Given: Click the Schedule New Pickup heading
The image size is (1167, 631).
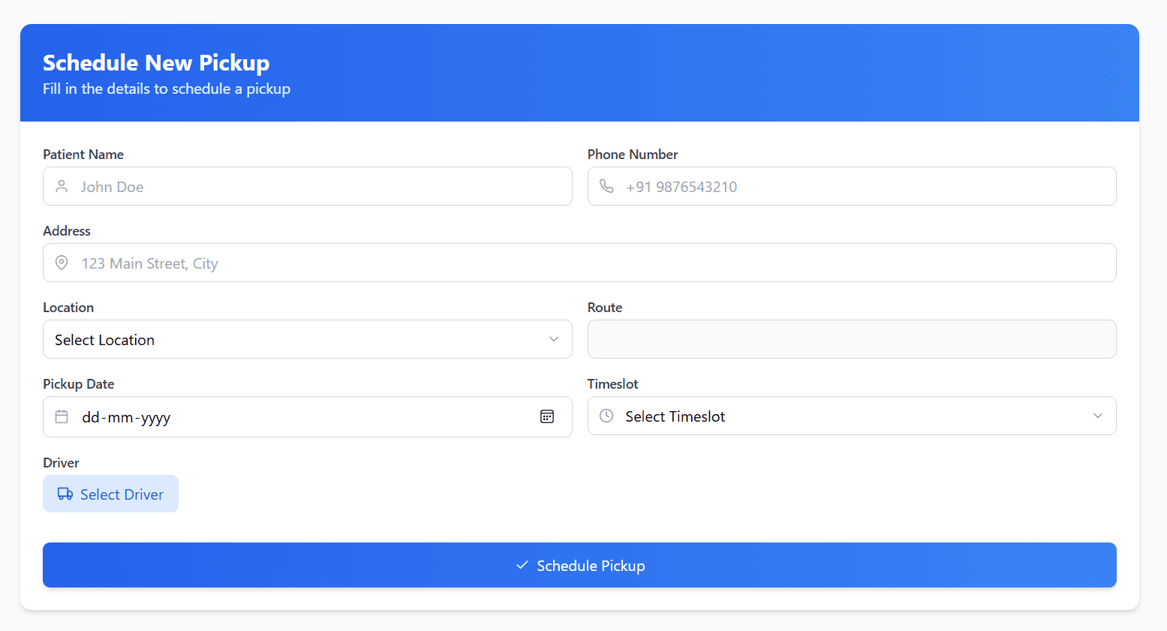Looking at the screenshot, I should pyautogui.click(x=155, y=63).
